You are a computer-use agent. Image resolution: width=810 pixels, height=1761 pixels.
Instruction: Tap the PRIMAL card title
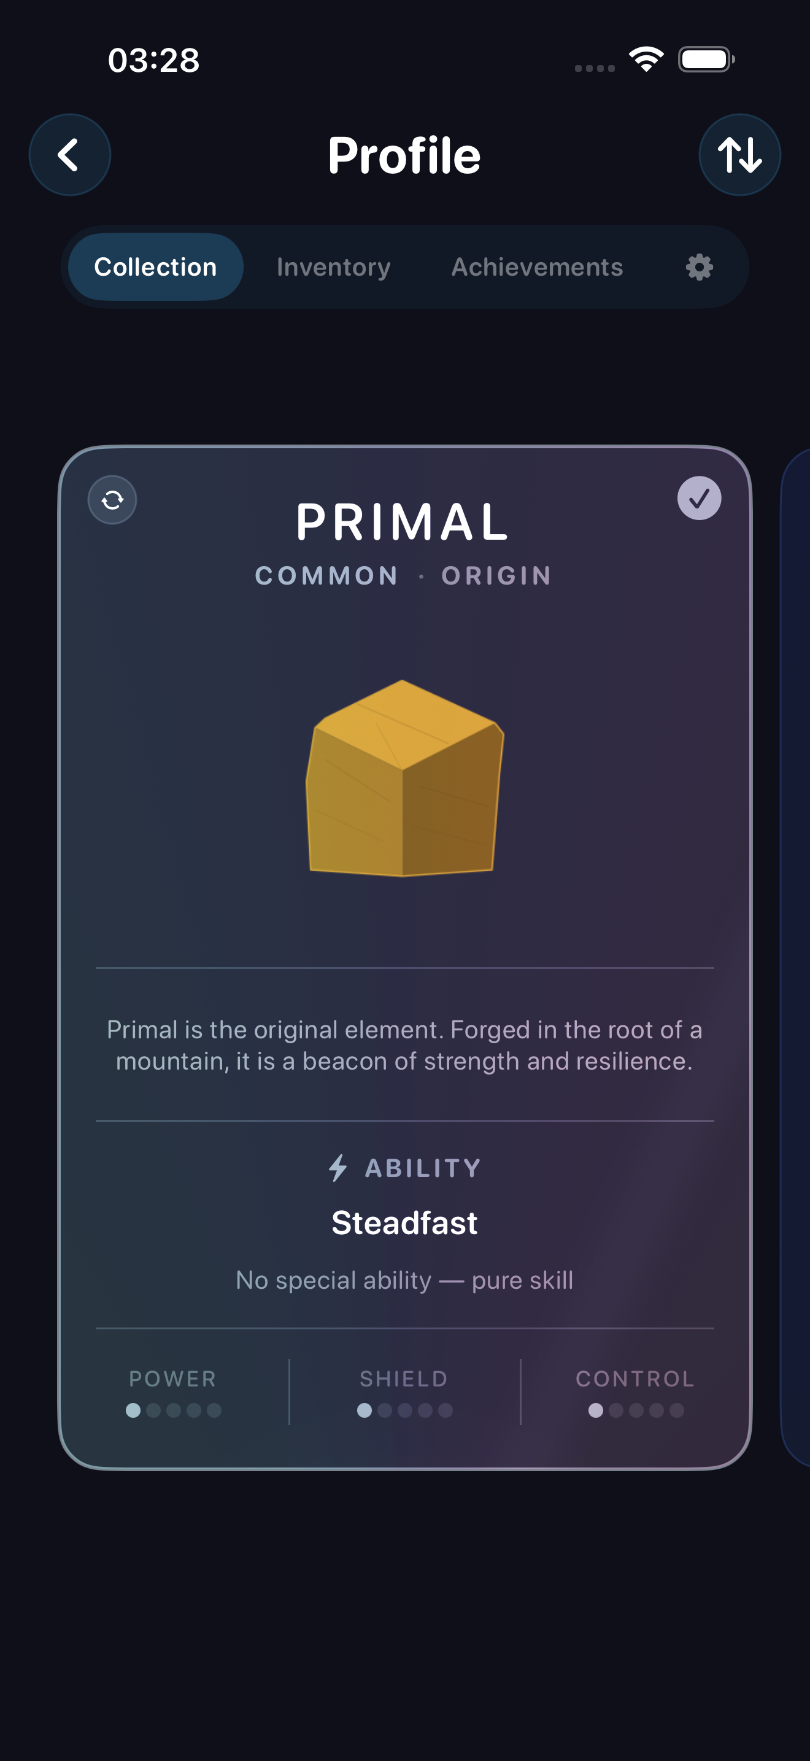pyautogui.click(x=403, y=523)
